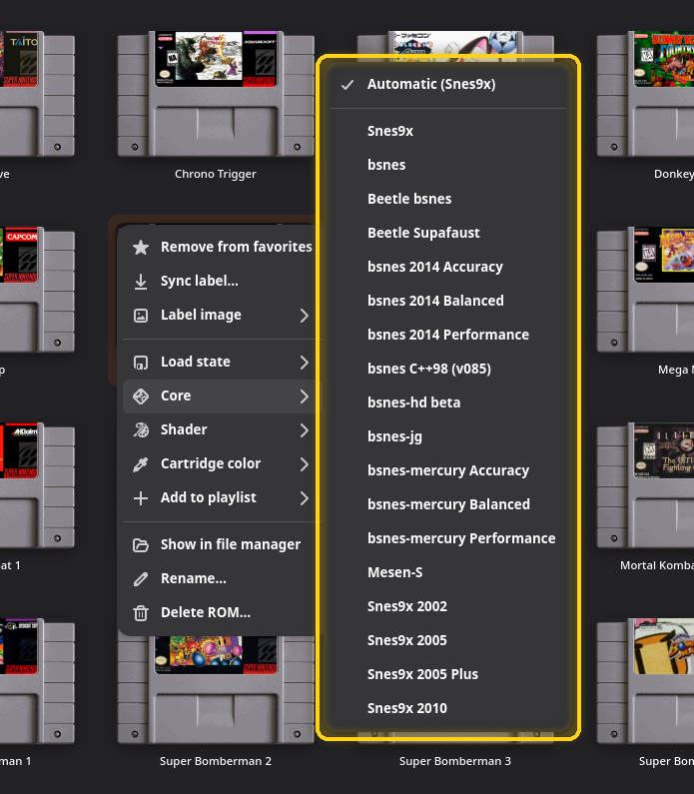Open the Sync label... entry

coord(221,281)
